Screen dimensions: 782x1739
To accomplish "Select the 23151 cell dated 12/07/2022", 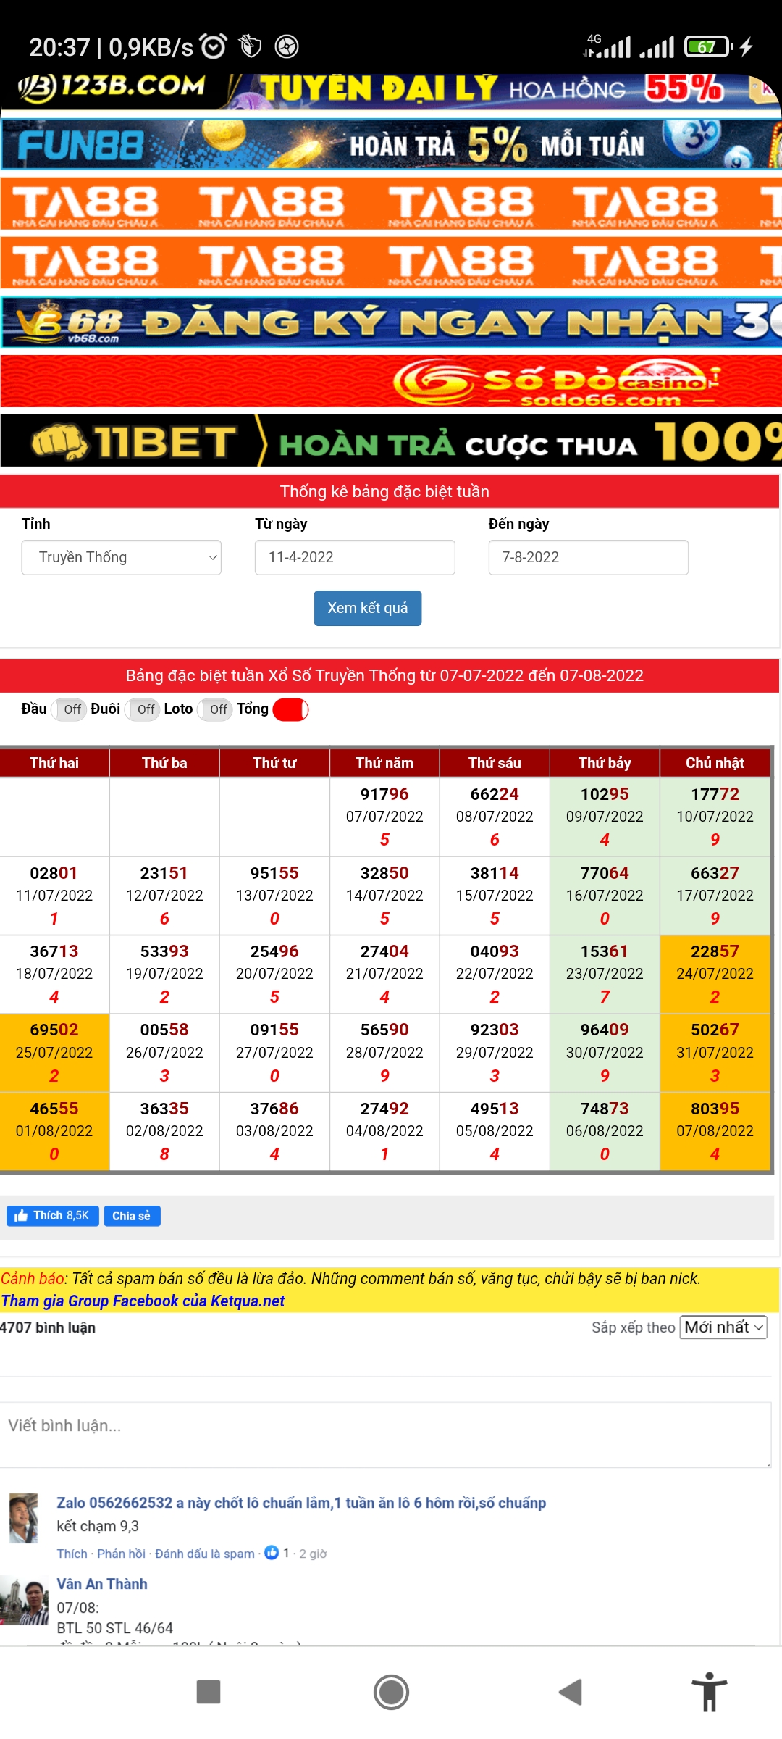I will 164,896.
